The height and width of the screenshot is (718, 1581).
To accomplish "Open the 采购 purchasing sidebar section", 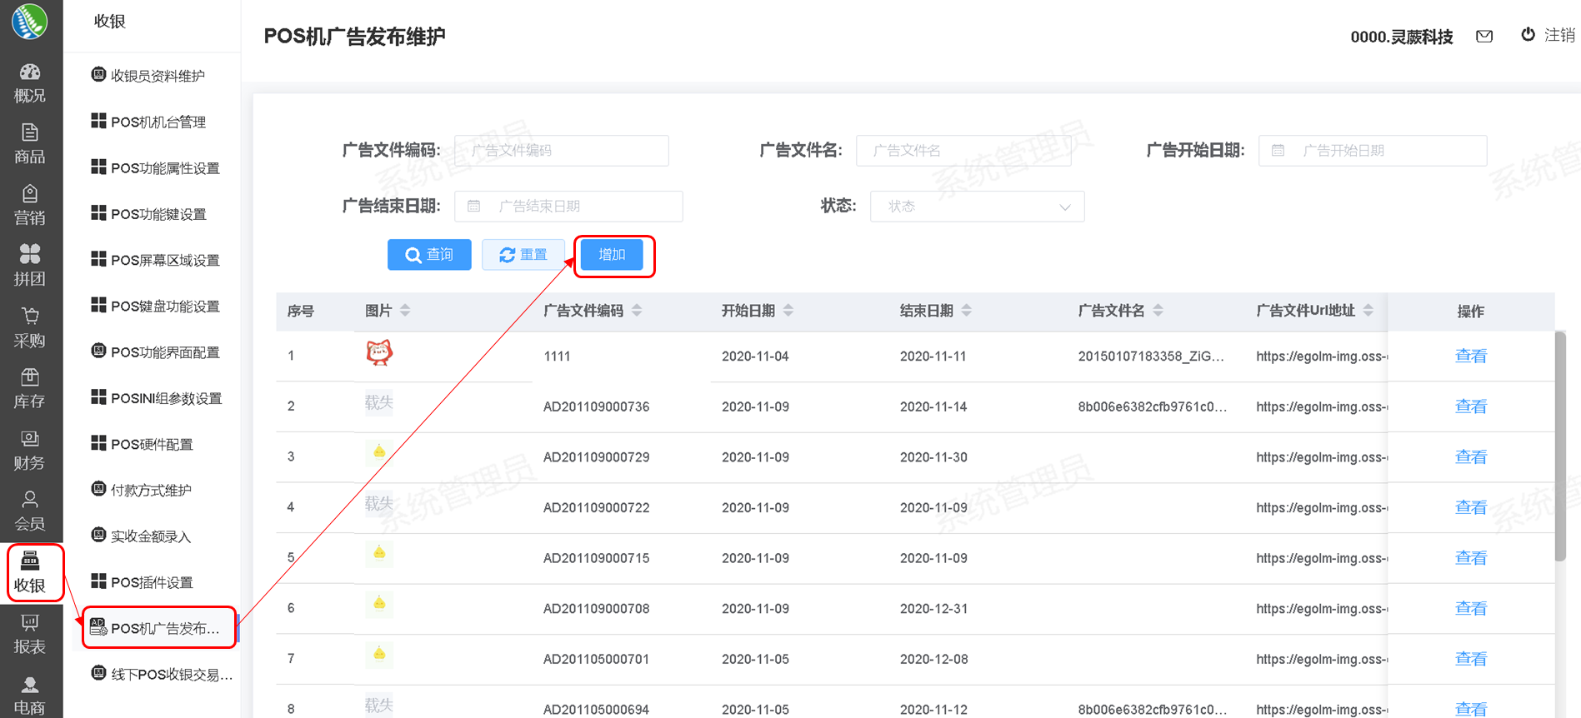I will 30,328.
